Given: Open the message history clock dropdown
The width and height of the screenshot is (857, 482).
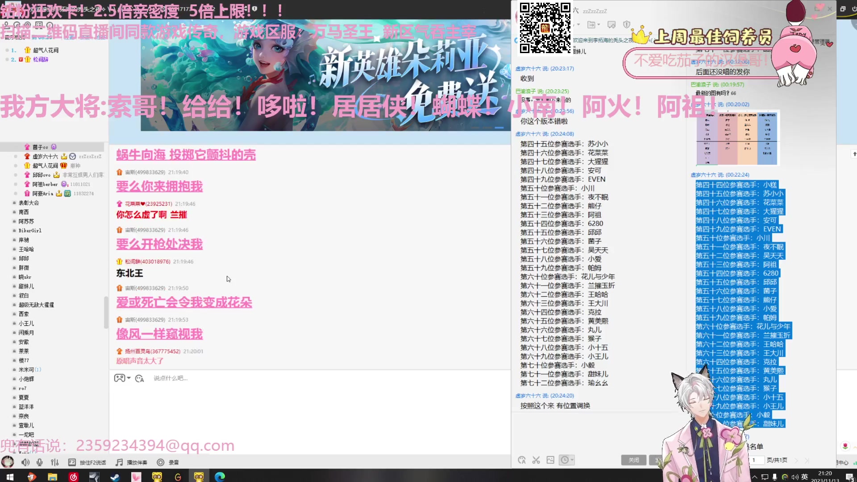Looking at the screenshot, I should [x=567, y=460].
